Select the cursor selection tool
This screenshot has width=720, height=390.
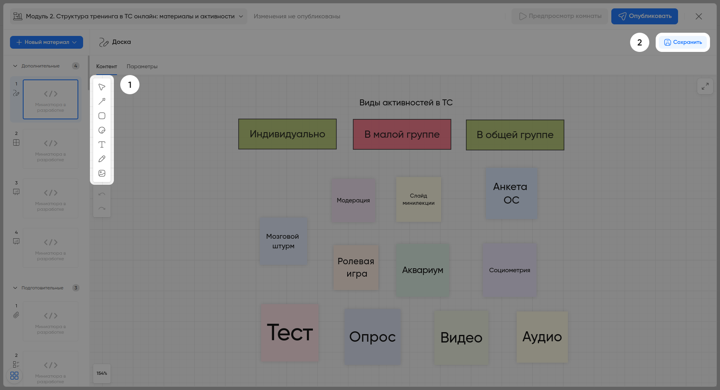tap(102, 87)
